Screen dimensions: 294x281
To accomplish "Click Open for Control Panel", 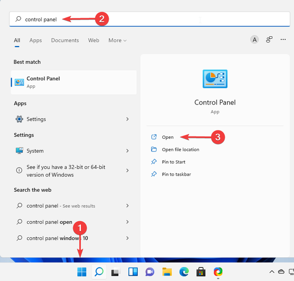I will click(x=168, y=137).
